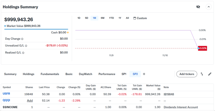Switch to the Fundamentals tab
Screen dimensions: 215x111
(x=50, y=74)
